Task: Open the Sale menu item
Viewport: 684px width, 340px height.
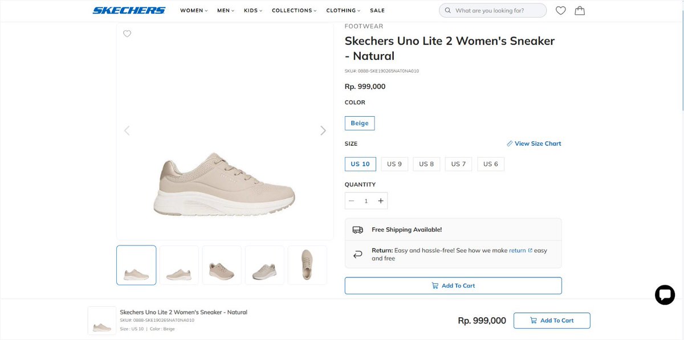Action: click(x=377, y=10)
